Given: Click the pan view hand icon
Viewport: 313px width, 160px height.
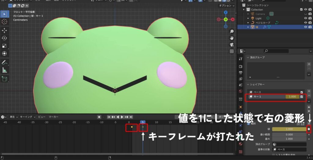Looking at the screenshot, I should [x=232, y=38].
